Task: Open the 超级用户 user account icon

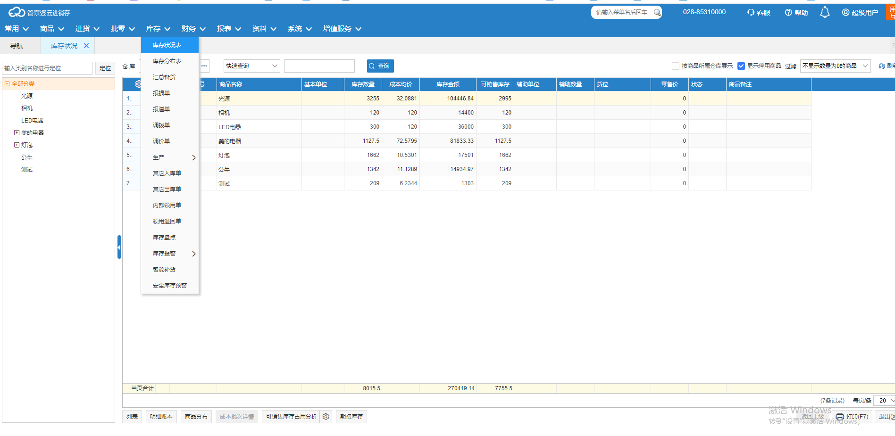Action: (845, 12)
